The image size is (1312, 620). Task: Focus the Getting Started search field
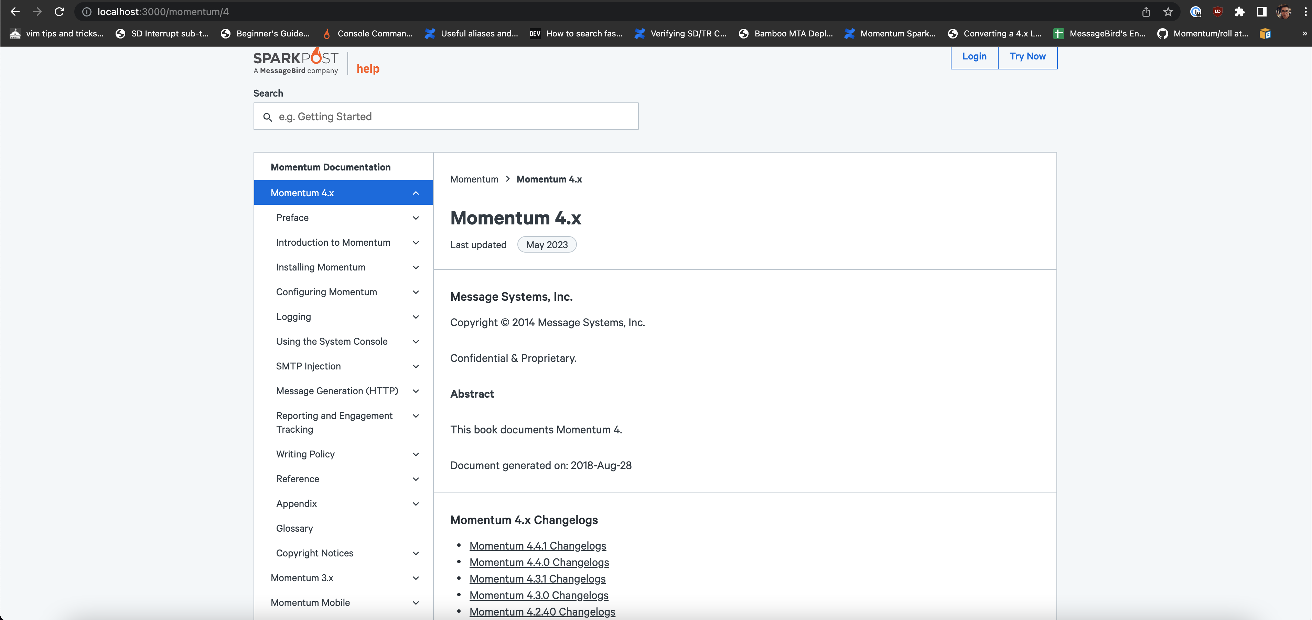point(453,117)
